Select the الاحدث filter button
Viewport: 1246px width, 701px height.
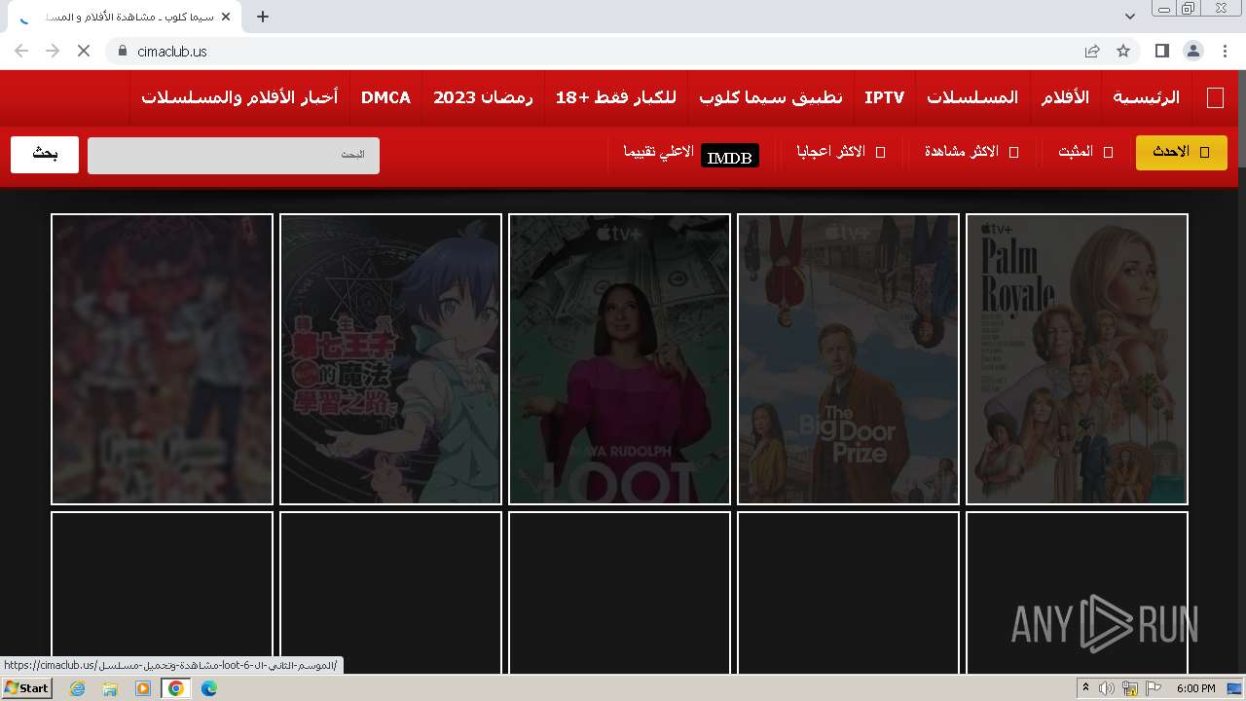click(1182, 152)
